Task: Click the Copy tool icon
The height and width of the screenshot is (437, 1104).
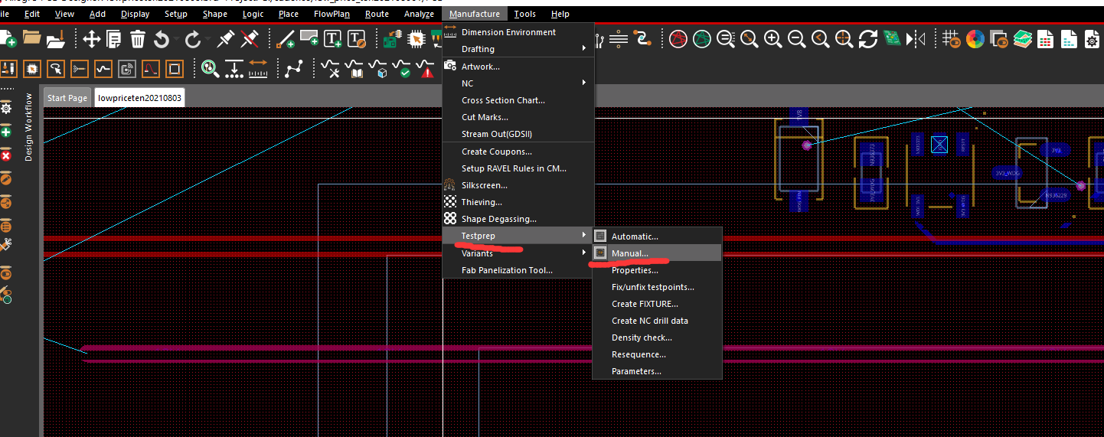Action: (114, 39)
